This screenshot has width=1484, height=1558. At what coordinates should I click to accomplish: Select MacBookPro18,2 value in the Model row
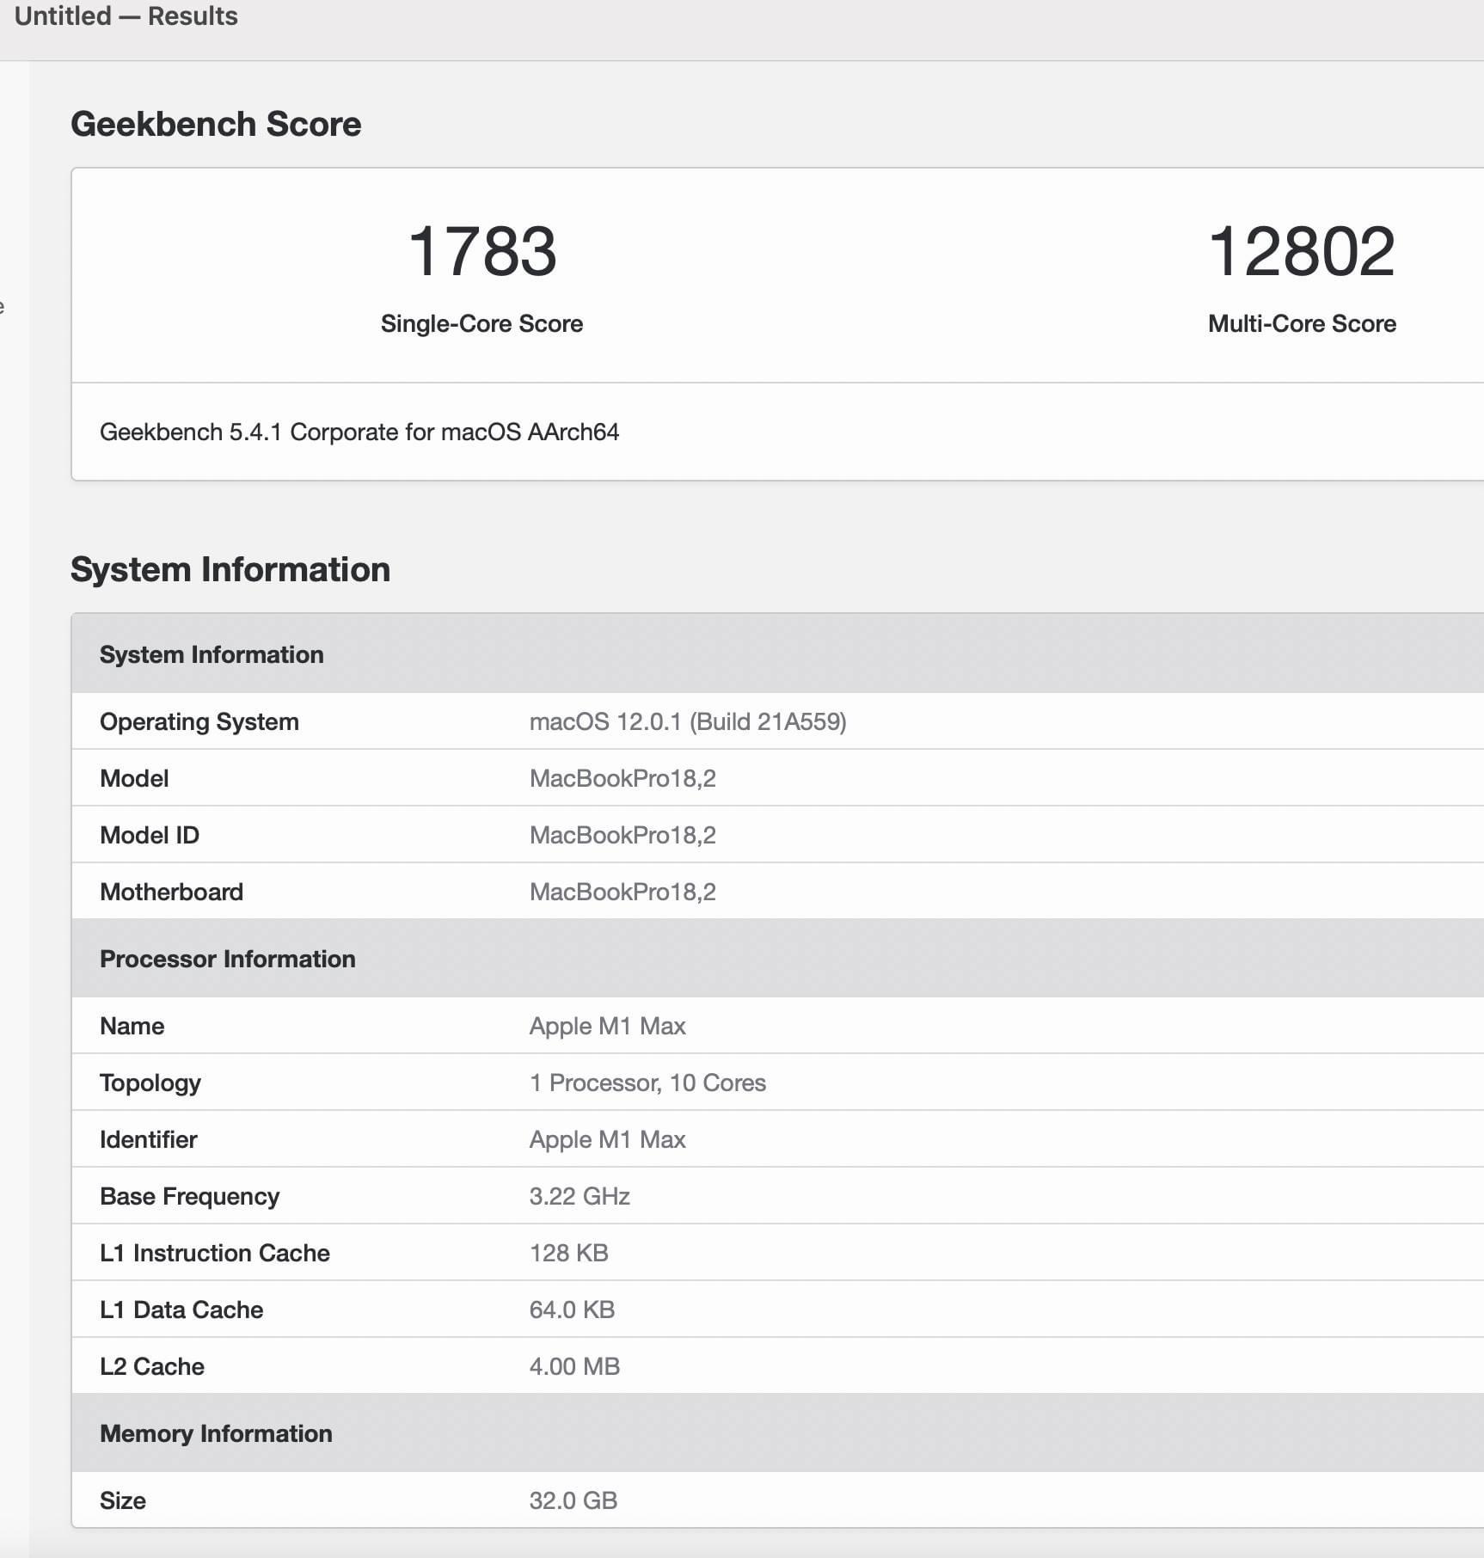[622, 778]
